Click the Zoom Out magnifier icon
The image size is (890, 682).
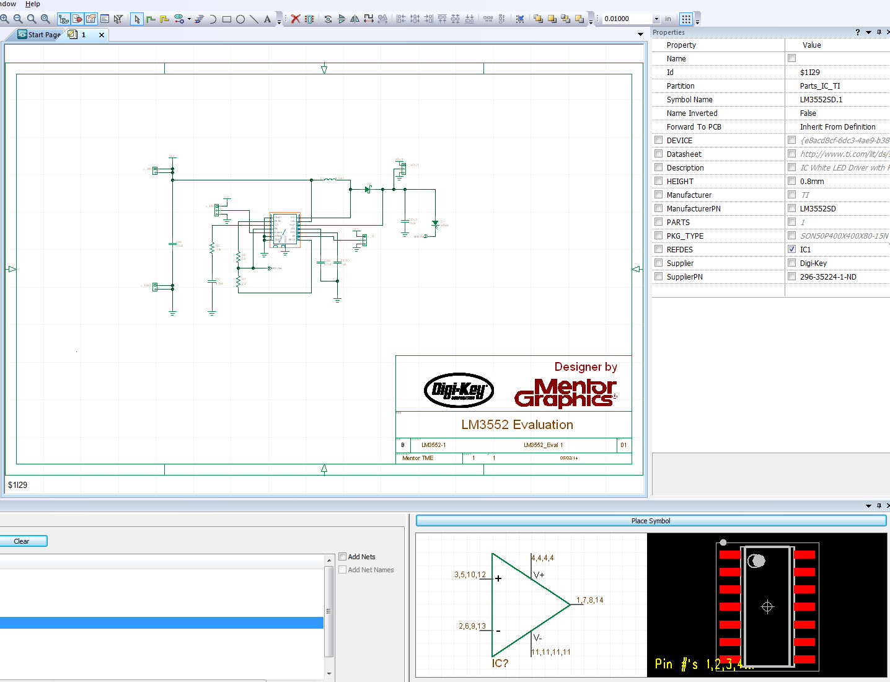(x=18, y=19)
